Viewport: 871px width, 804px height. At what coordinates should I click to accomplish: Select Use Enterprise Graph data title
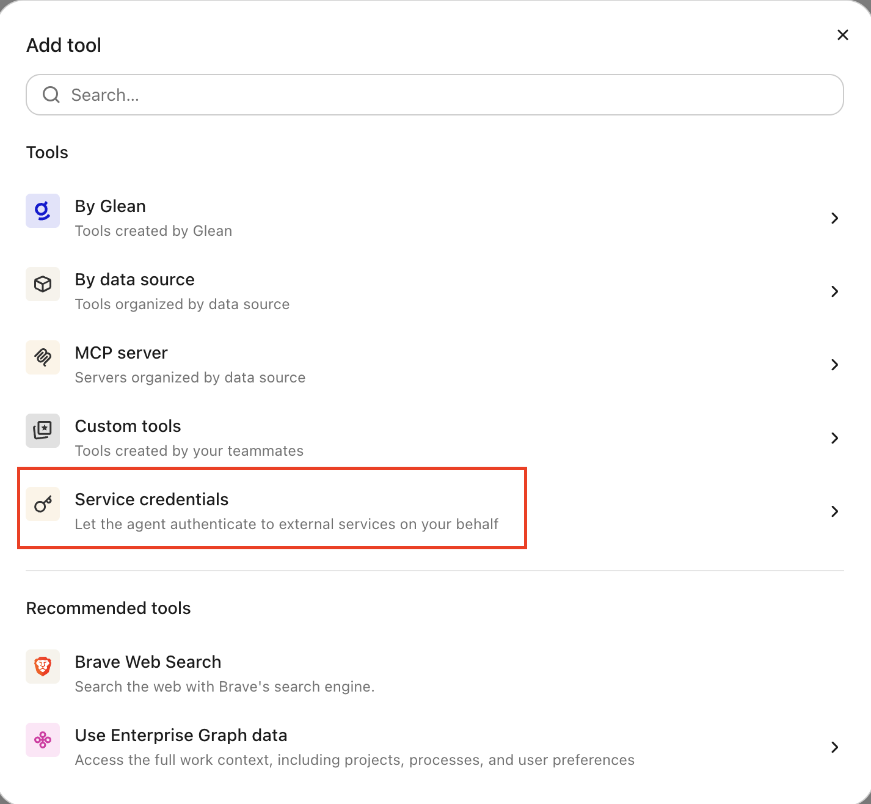(181, 735)
